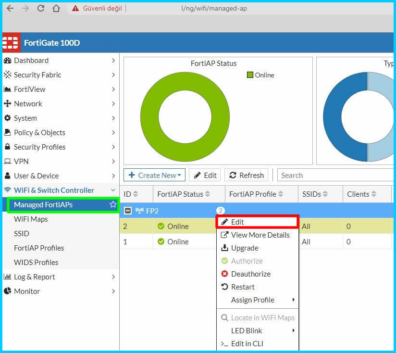Choose Upgrade in the context menu
This screenshot has width=396, height=353.
point(258,248)
